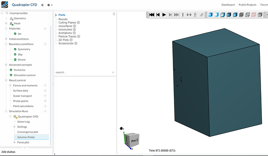Screen dimensions: 268x156
Task: Open the Dashboard link
Action: tap(228, 5)
